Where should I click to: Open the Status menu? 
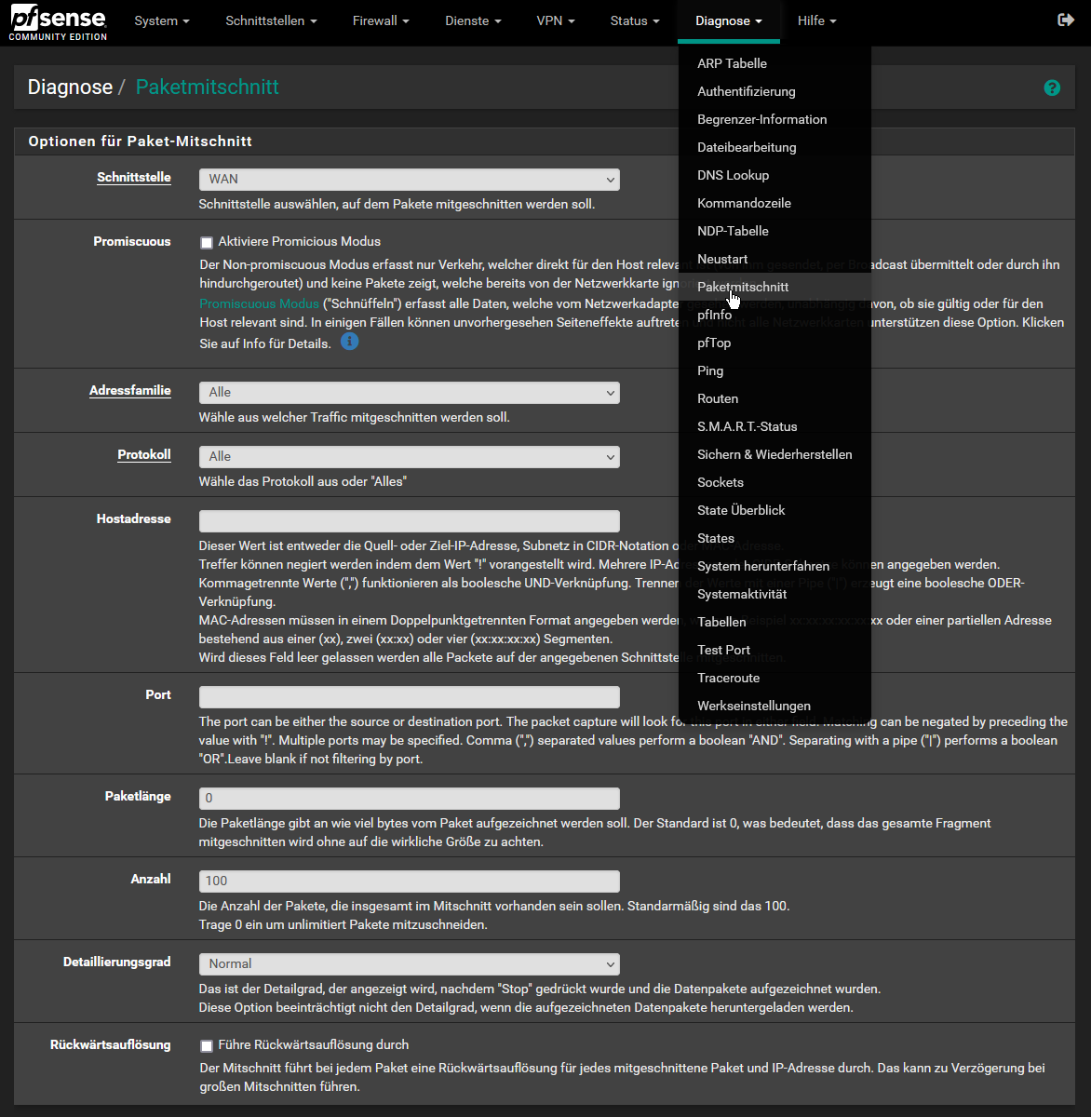[635, 20]
